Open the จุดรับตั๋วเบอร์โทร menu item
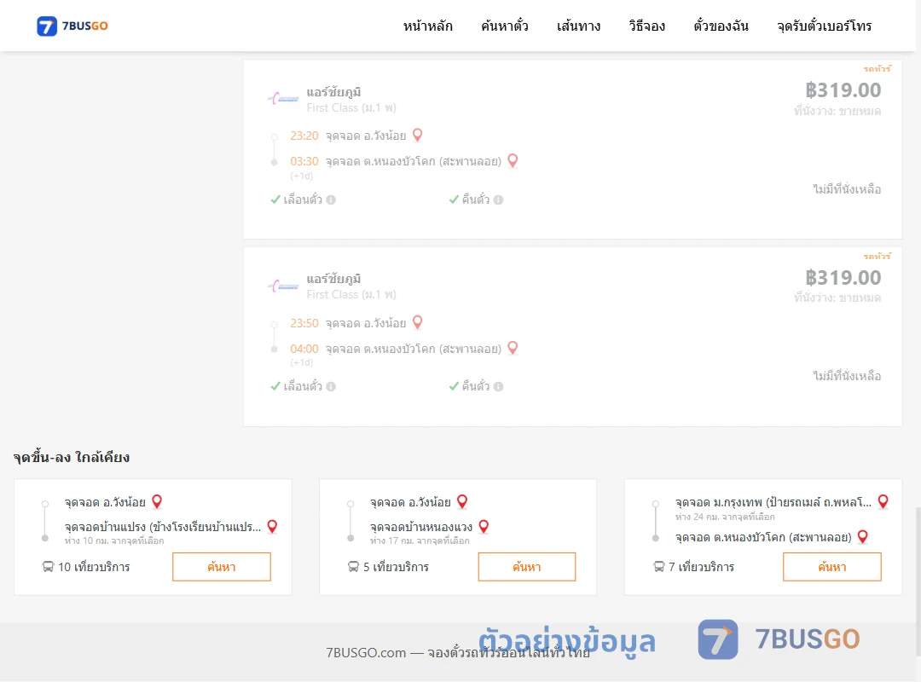 pos(824,26)
